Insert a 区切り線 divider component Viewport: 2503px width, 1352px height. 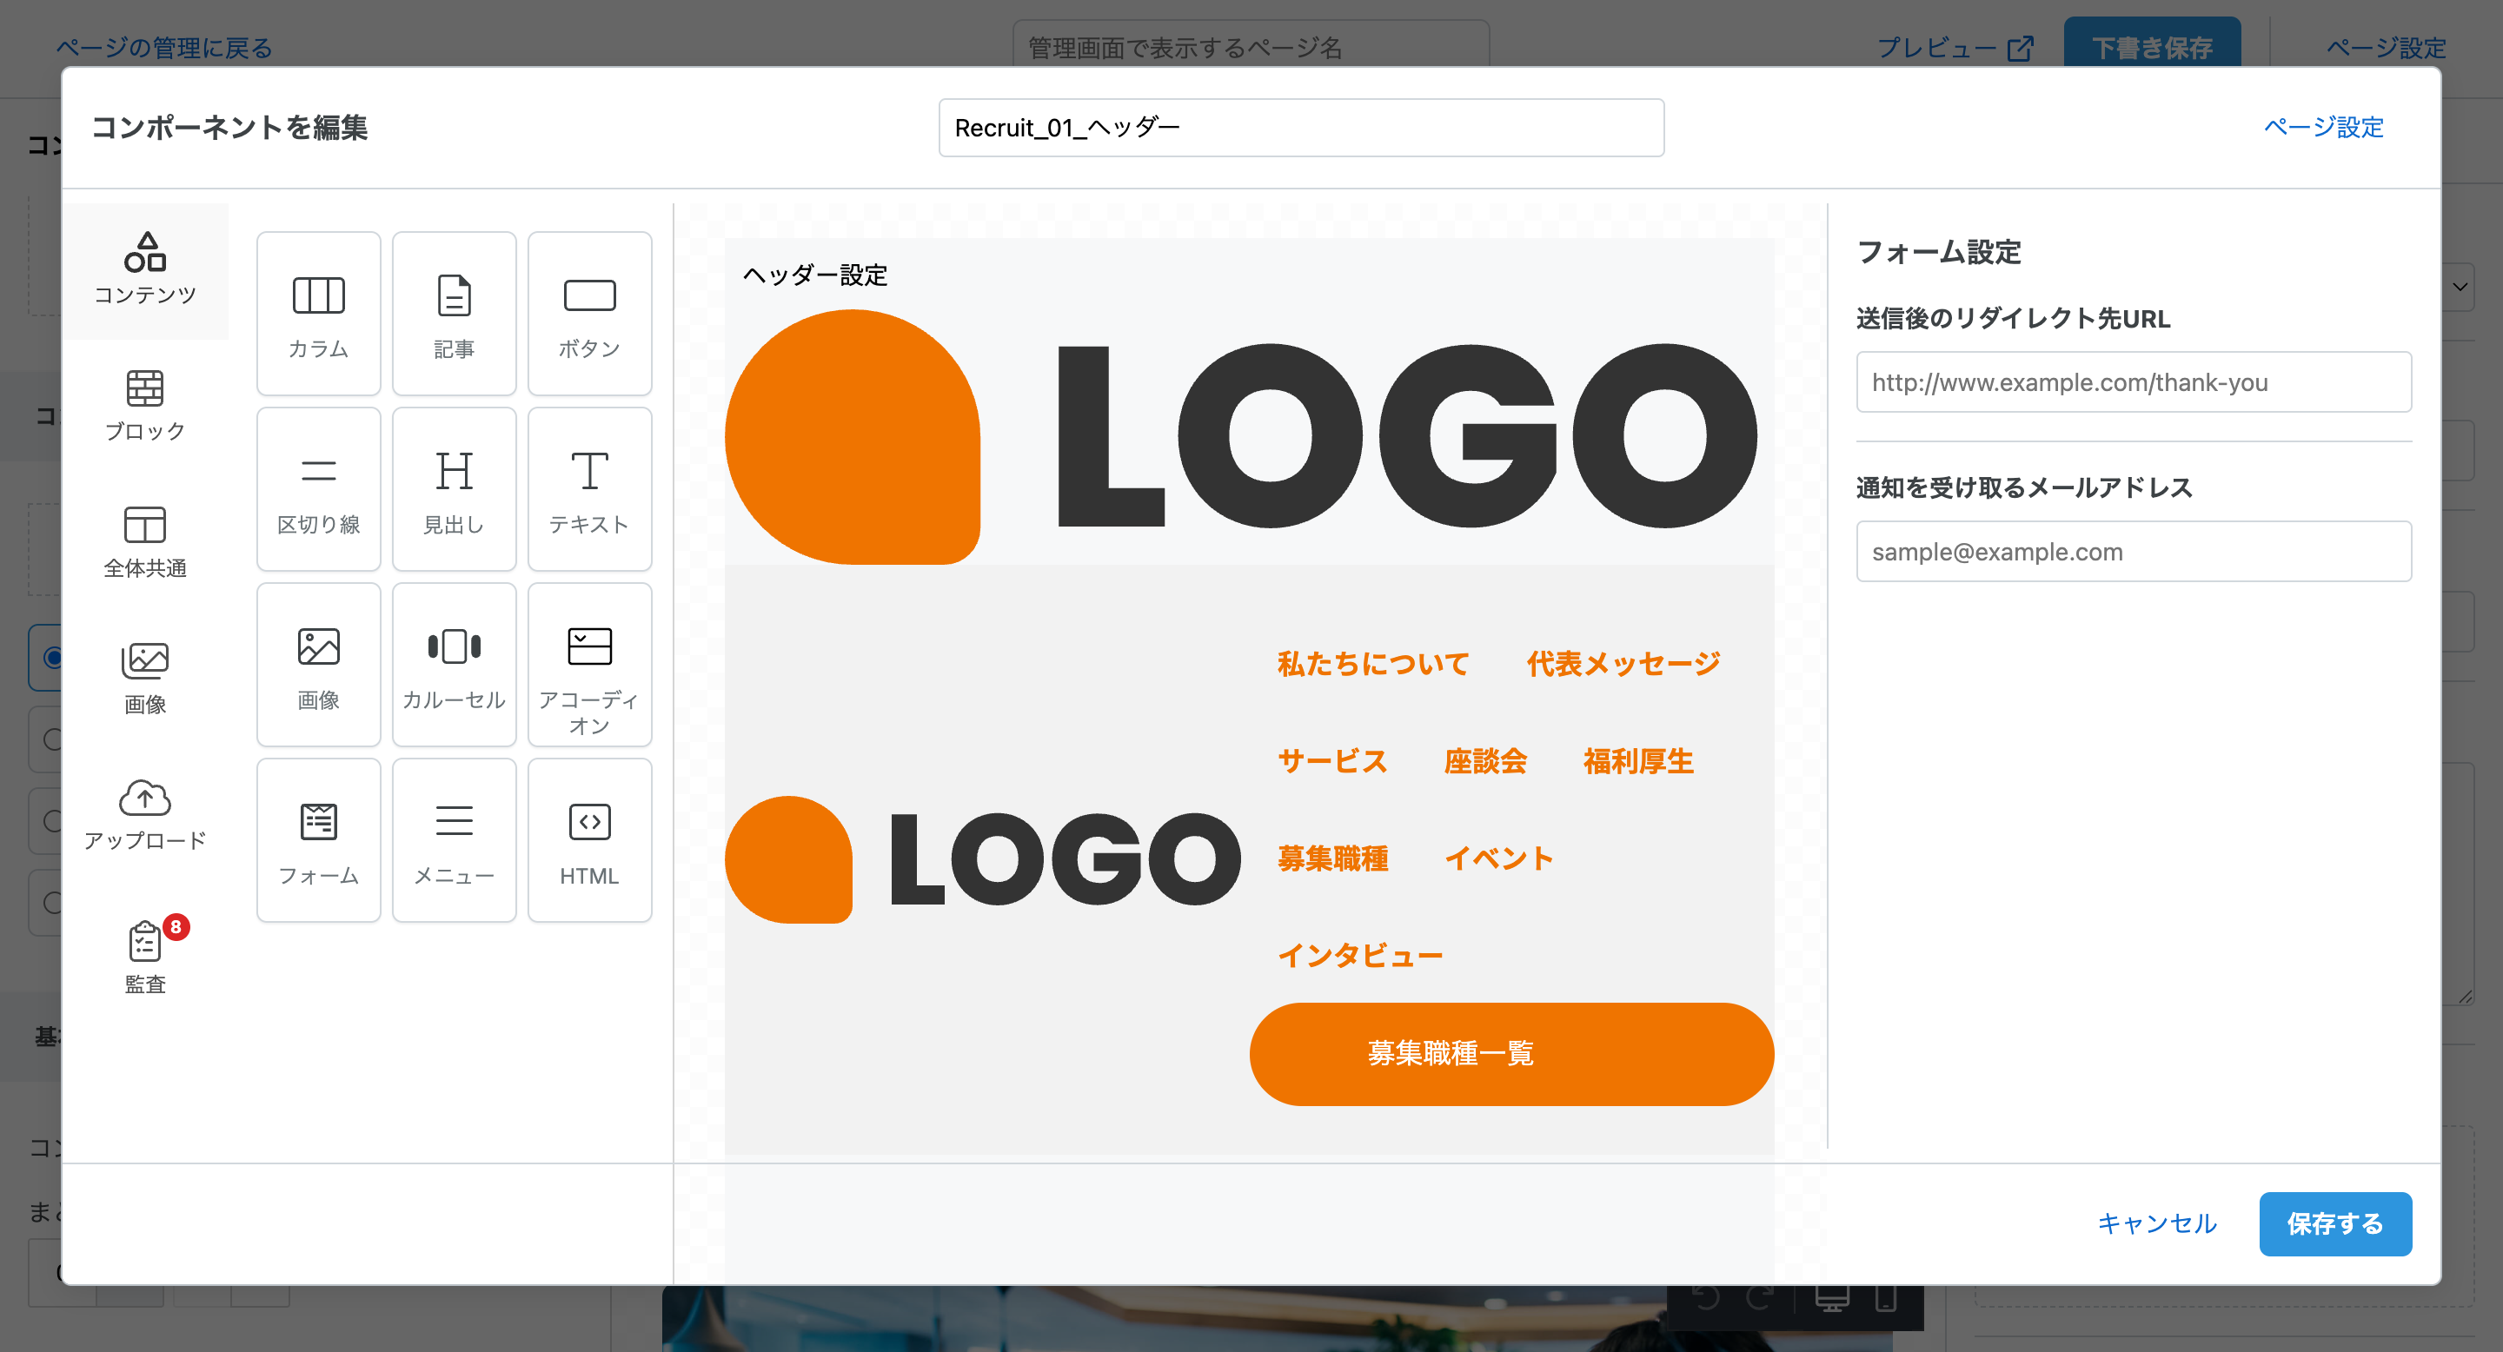[x=318, y=489]
